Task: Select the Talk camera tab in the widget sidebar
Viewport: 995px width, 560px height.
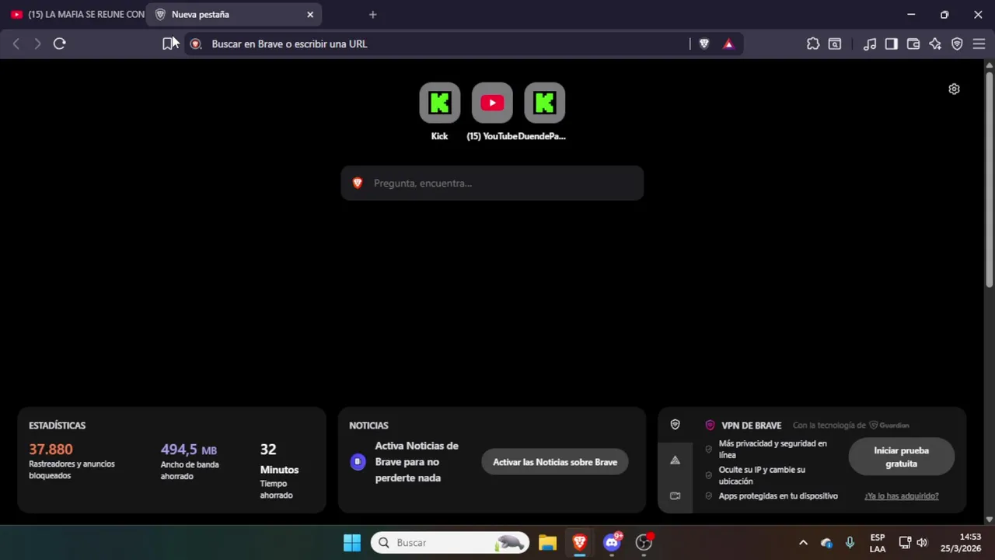Action: 675,495
